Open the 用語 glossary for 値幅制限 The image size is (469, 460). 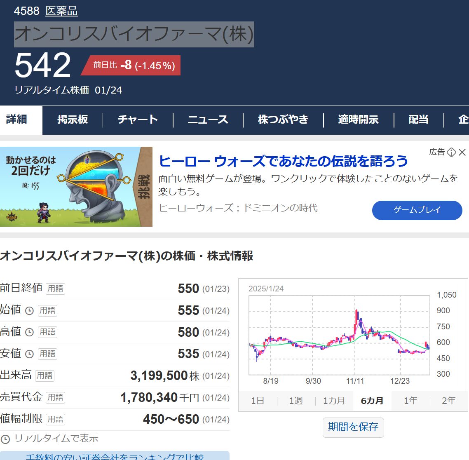click(x=55, y=419)
